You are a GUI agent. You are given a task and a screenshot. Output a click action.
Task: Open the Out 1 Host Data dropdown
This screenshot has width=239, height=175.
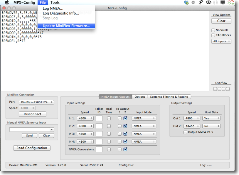[211, 118]
